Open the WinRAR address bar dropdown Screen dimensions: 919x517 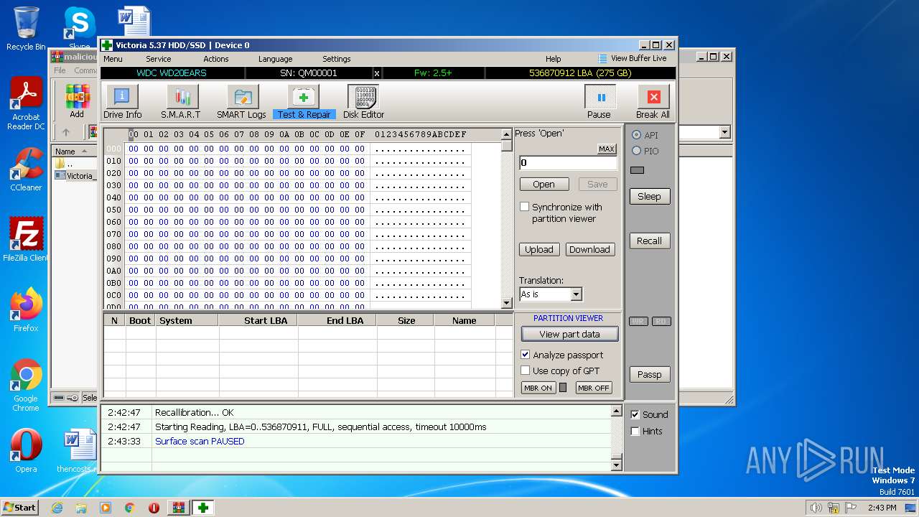(724, 132)
